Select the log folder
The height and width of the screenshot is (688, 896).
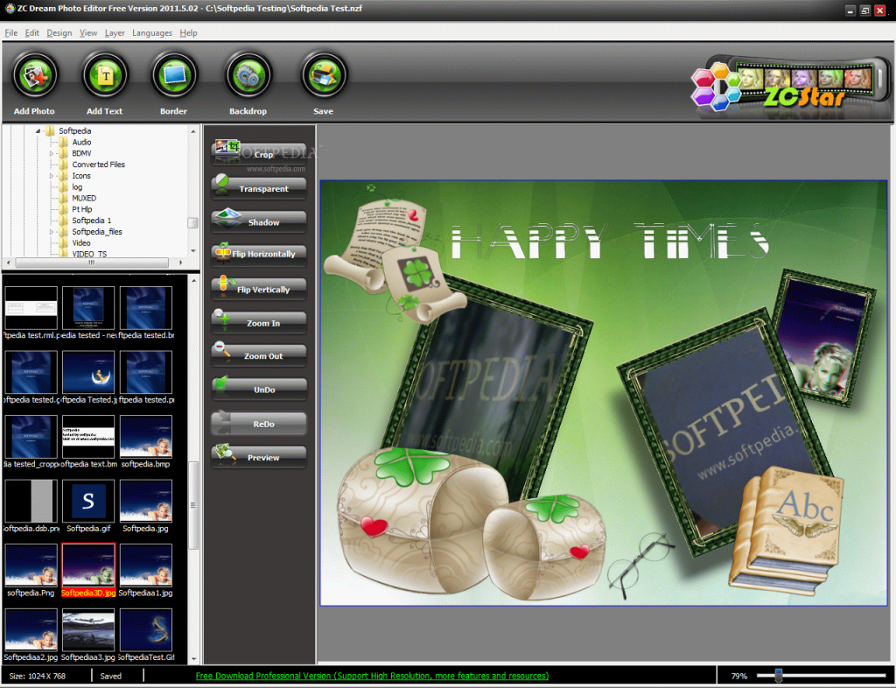pos(77,186)
